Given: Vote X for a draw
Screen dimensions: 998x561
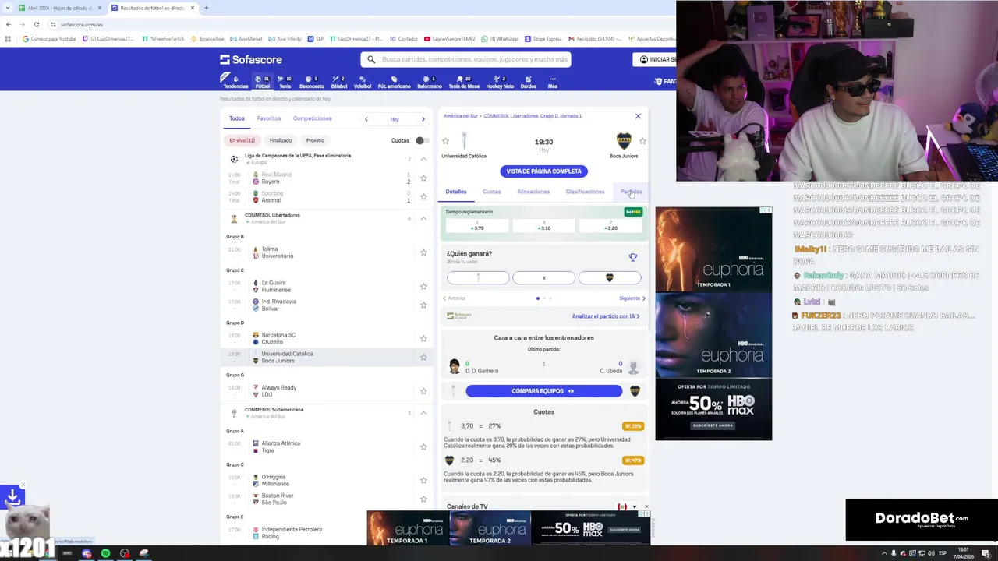Looking at the screenshot, I should [x=543, y=278].
